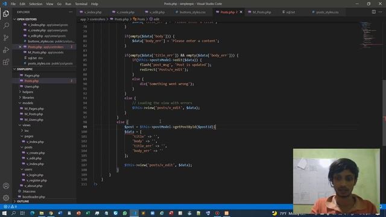
Task: Click the edit method breadcrumb
Action: tap(154, 19)
